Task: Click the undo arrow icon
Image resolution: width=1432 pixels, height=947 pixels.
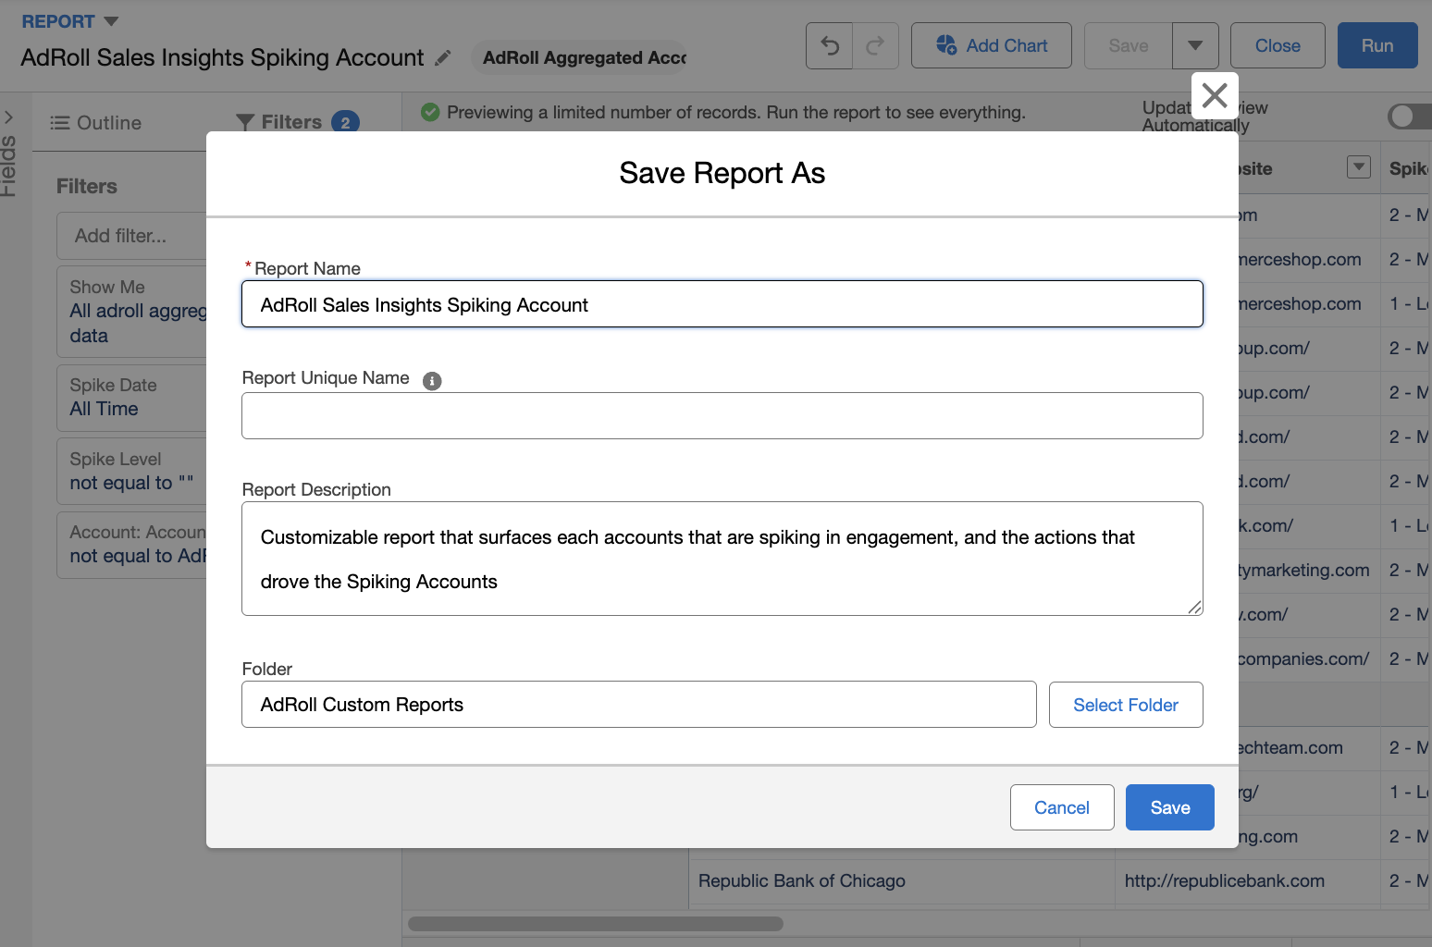Action: pos(830,45)
